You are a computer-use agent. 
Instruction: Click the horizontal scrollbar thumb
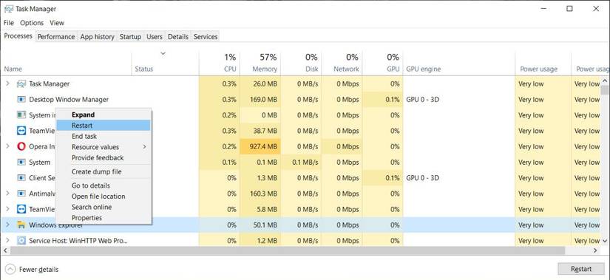click(x=287, y=250)
